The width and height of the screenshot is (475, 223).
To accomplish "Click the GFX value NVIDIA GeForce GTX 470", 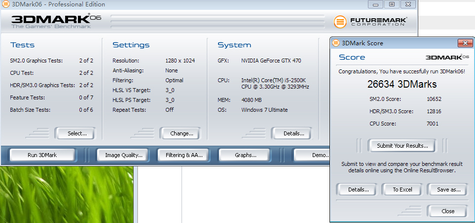I will pyautogui.click(x=271, y=61).
